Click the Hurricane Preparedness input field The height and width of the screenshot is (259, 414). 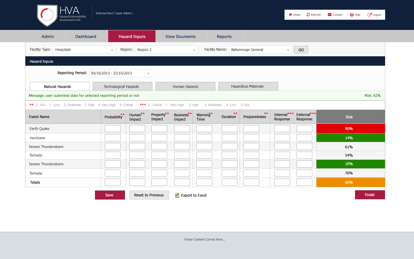pyautogui.click(x=251, y=138)
